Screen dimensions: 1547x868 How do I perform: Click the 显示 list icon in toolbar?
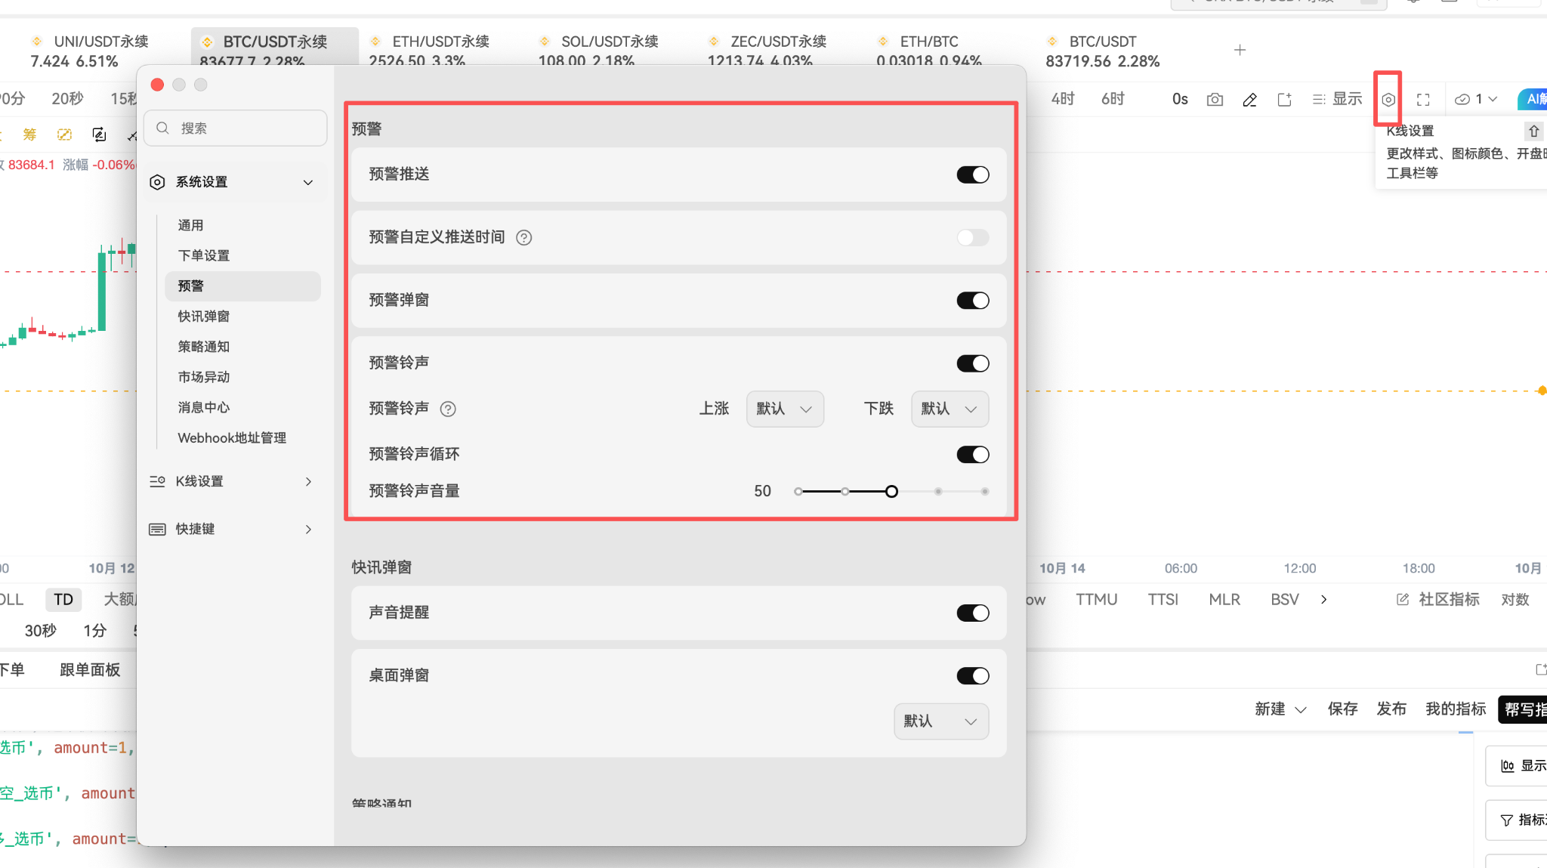coord(1319,99)
